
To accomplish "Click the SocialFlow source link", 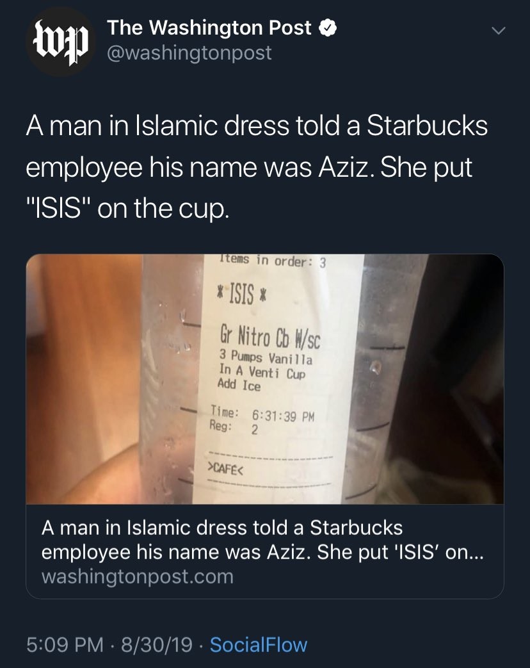I will (259, 644).
